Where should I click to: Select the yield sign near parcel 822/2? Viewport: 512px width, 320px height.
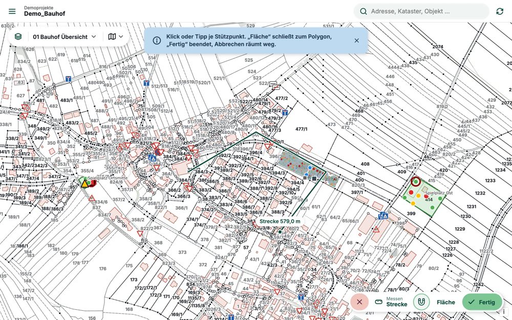(x=140, y=233)
